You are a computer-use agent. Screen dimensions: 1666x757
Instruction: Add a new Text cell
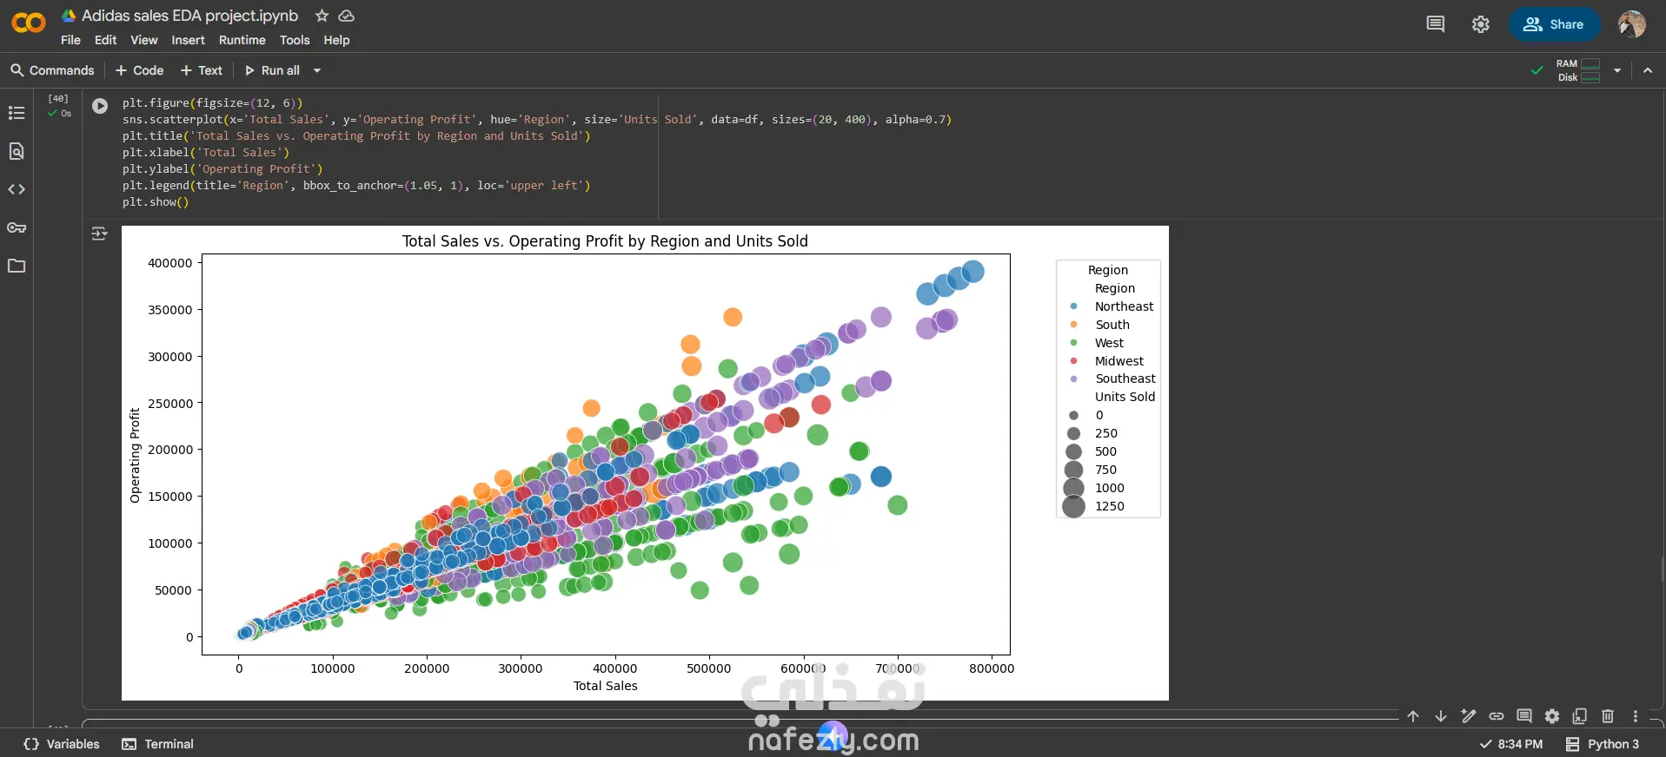click(202, 70)
